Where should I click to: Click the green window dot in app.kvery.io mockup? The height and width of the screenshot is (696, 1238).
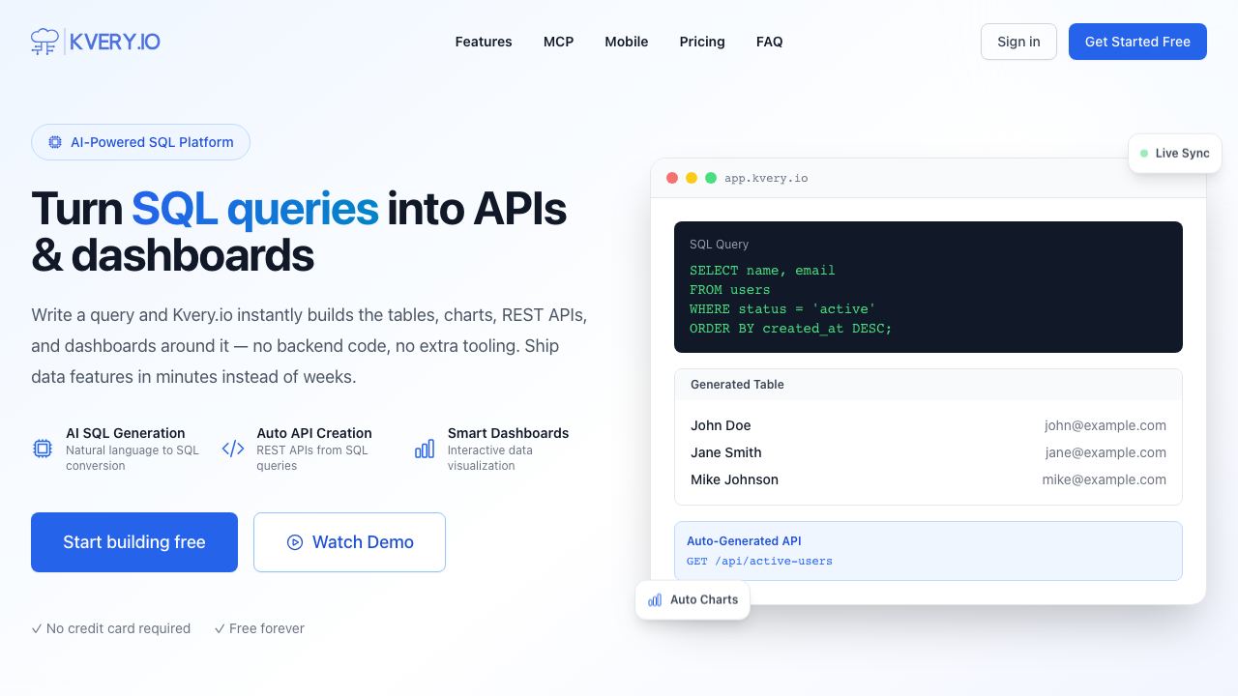711,178
